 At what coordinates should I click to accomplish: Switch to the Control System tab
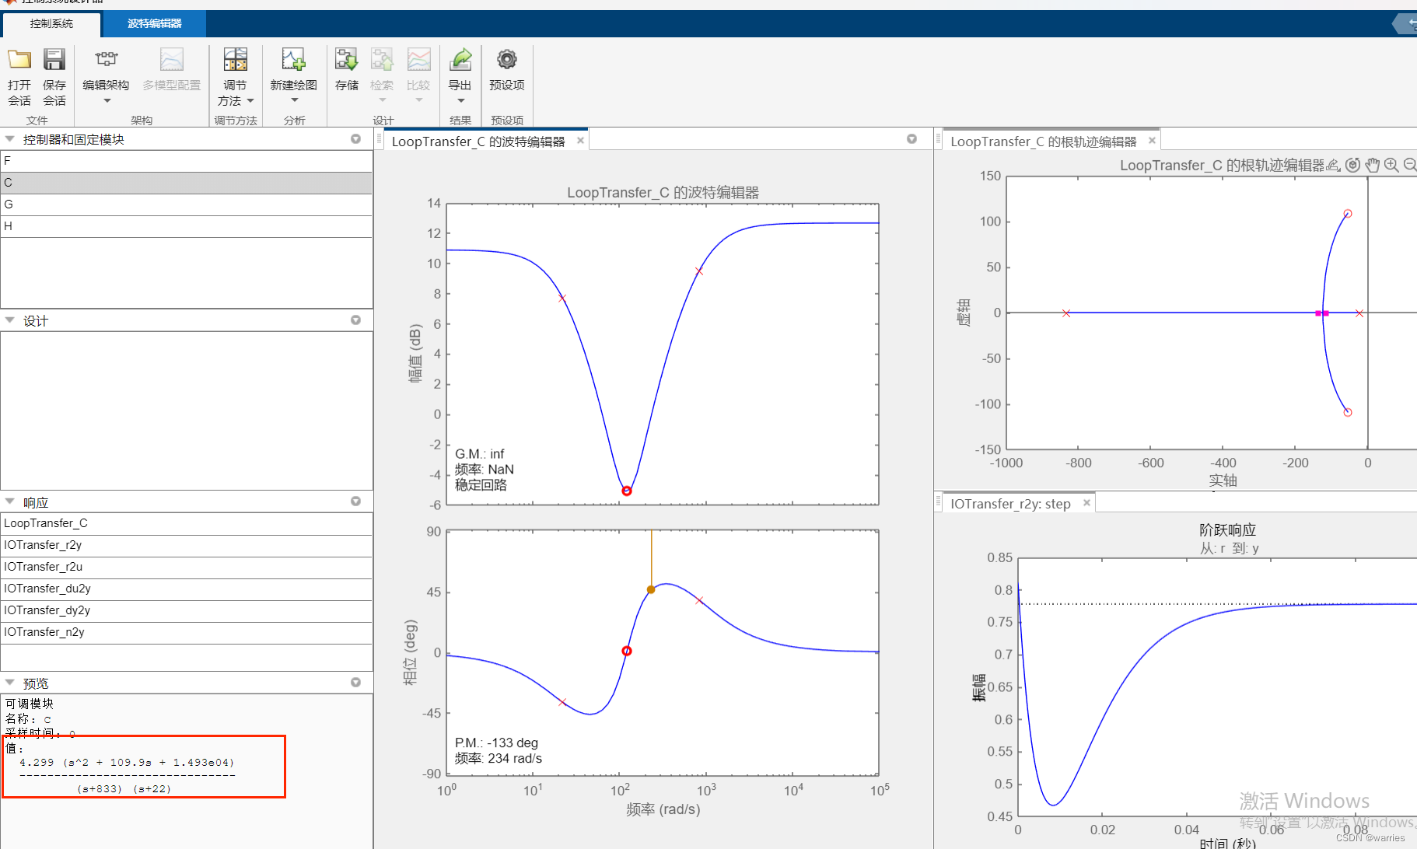pos(51,24)
